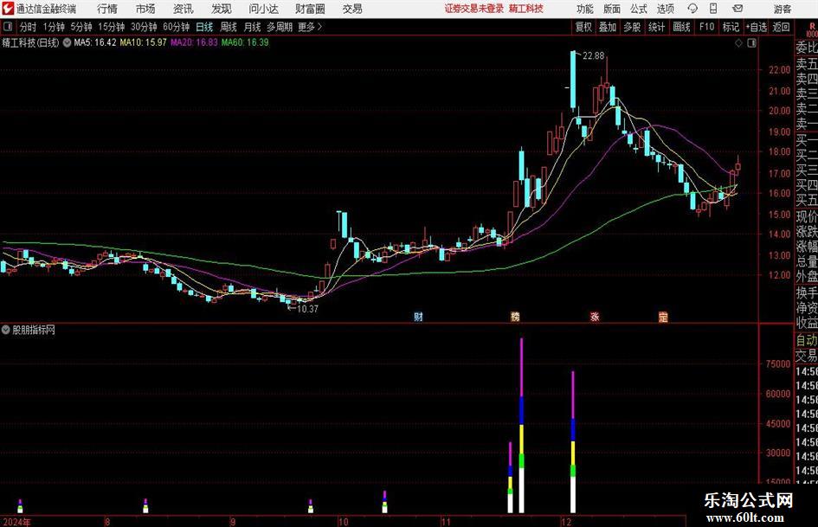This screenshot has width=818, height=527.
Task: Click the 10.37 low price label
Action: tap(307, 309)
